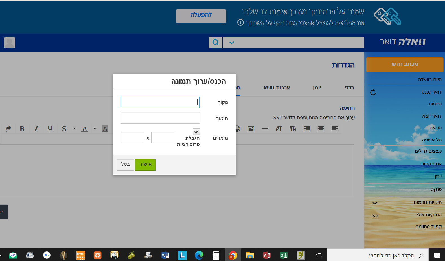445x261 pixels.
Task: Open the dropdown arrow next to strikethrough
Action: pyautogui.click(x=74, y=129)
